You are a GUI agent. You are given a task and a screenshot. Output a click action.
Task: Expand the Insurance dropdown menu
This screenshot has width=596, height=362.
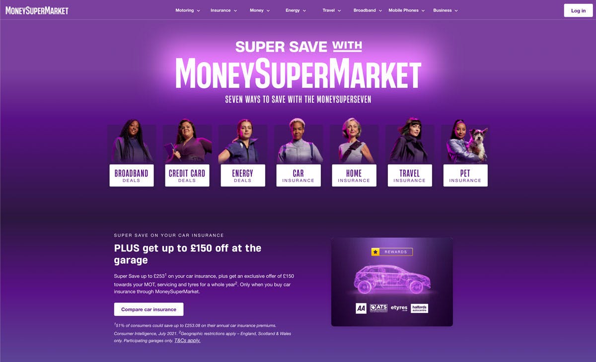click(223, 10)
